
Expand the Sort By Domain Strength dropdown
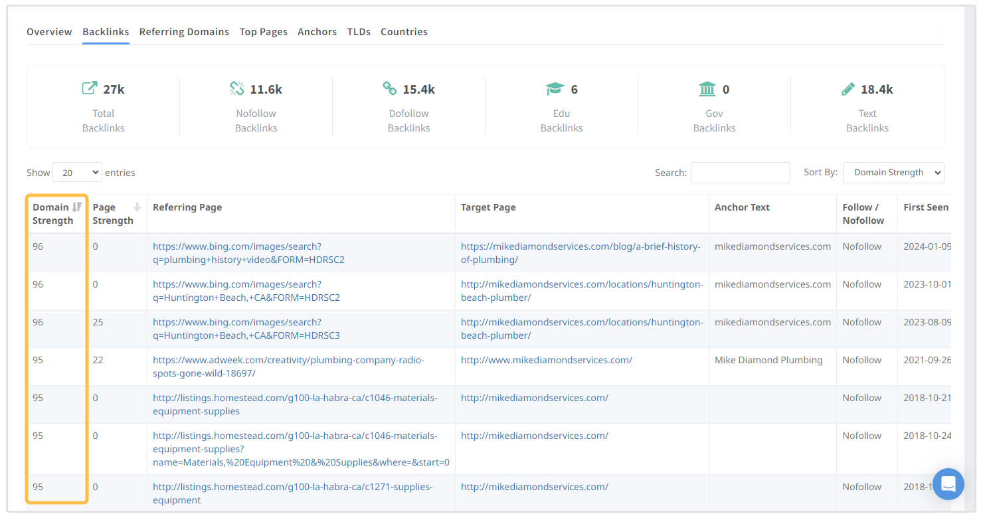893,173
